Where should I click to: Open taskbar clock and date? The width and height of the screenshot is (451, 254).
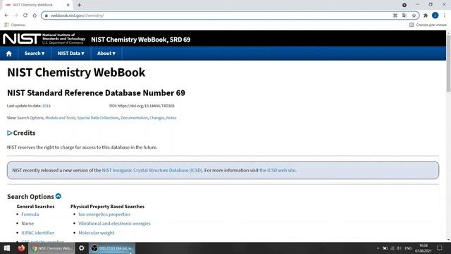pos(423,248)
